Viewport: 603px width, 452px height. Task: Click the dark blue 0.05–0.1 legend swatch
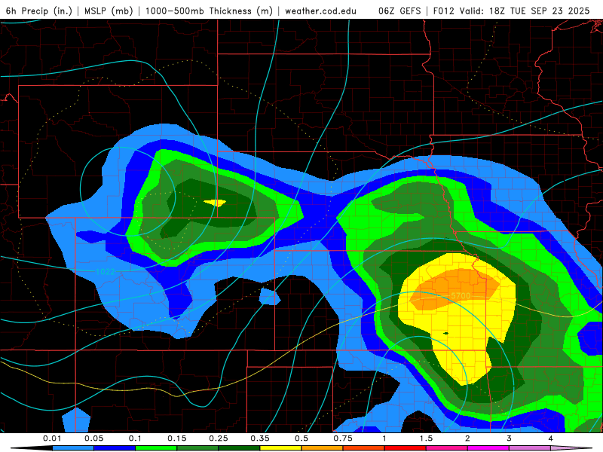tap(115, 448)
